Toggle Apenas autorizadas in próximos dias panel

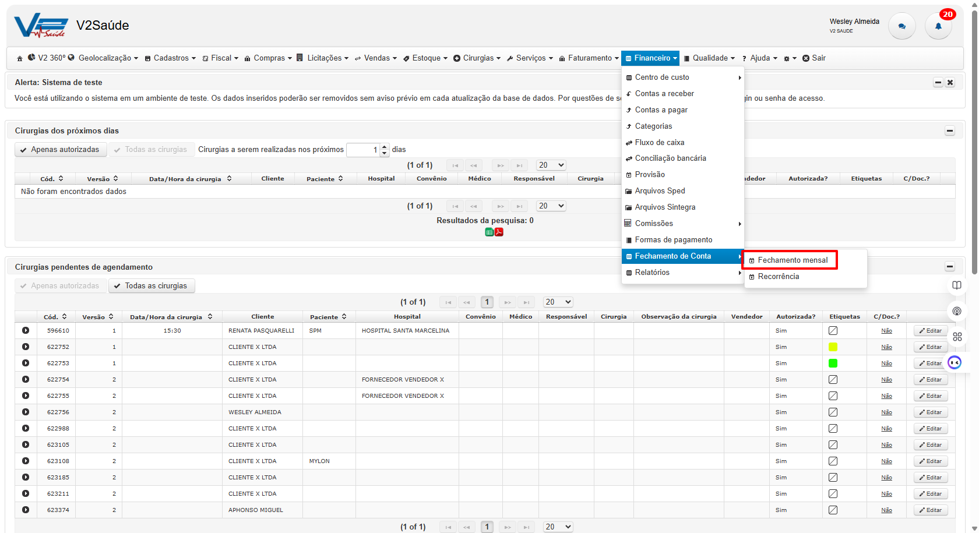61,150
